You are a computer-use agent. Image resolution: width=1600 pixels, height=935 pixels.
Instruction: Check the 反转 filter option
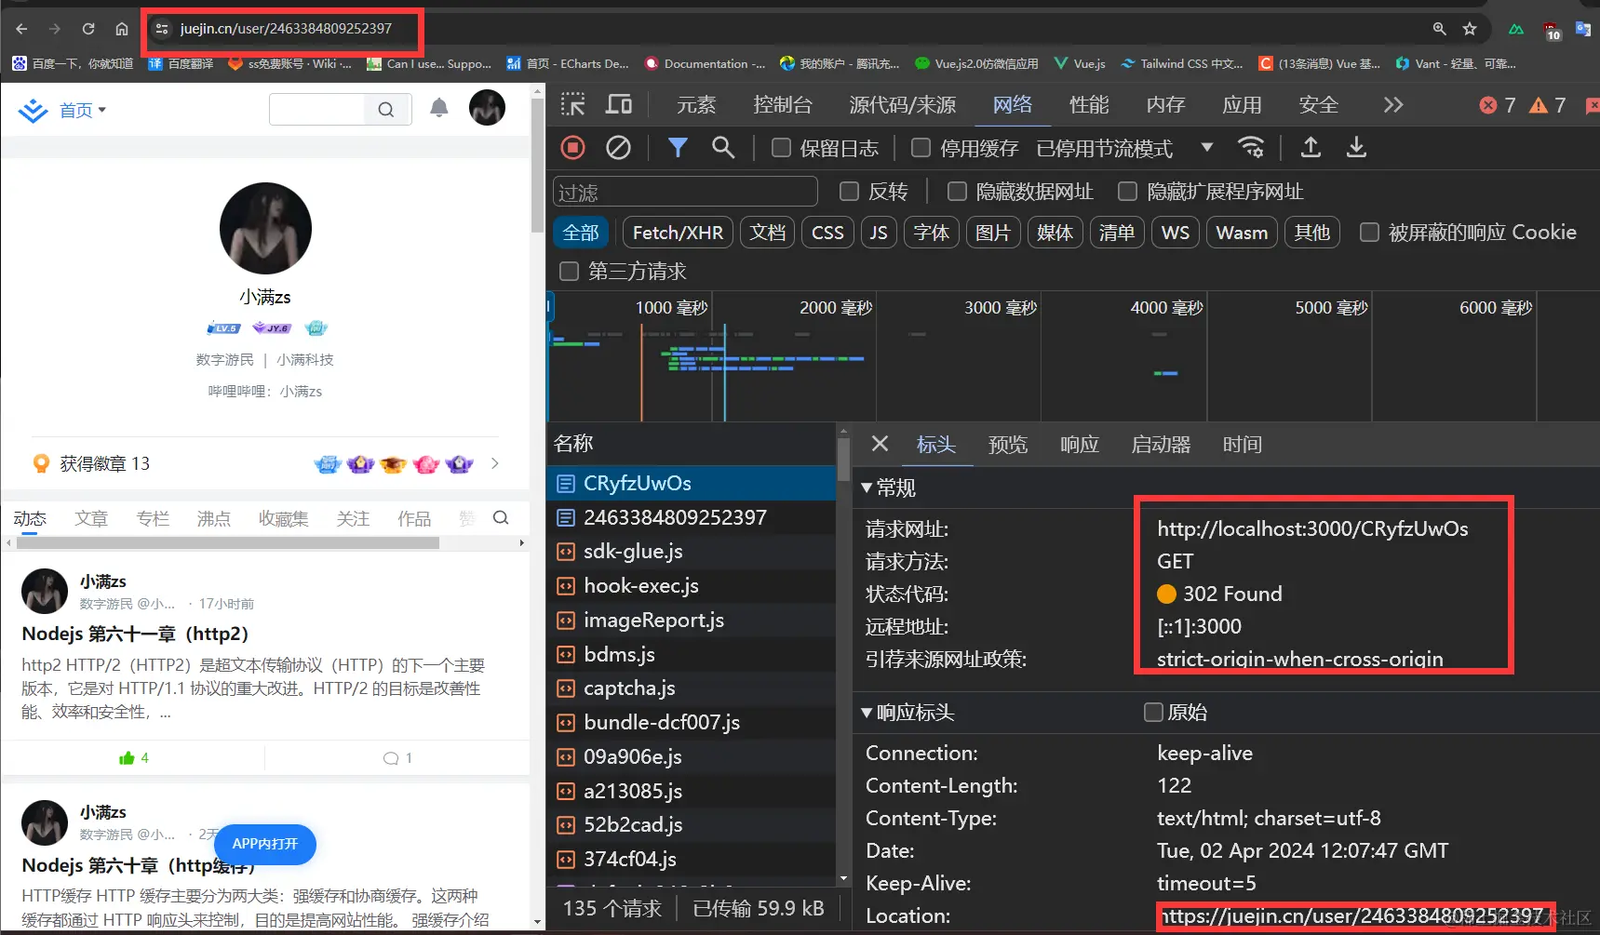click(x=849, y=192)
